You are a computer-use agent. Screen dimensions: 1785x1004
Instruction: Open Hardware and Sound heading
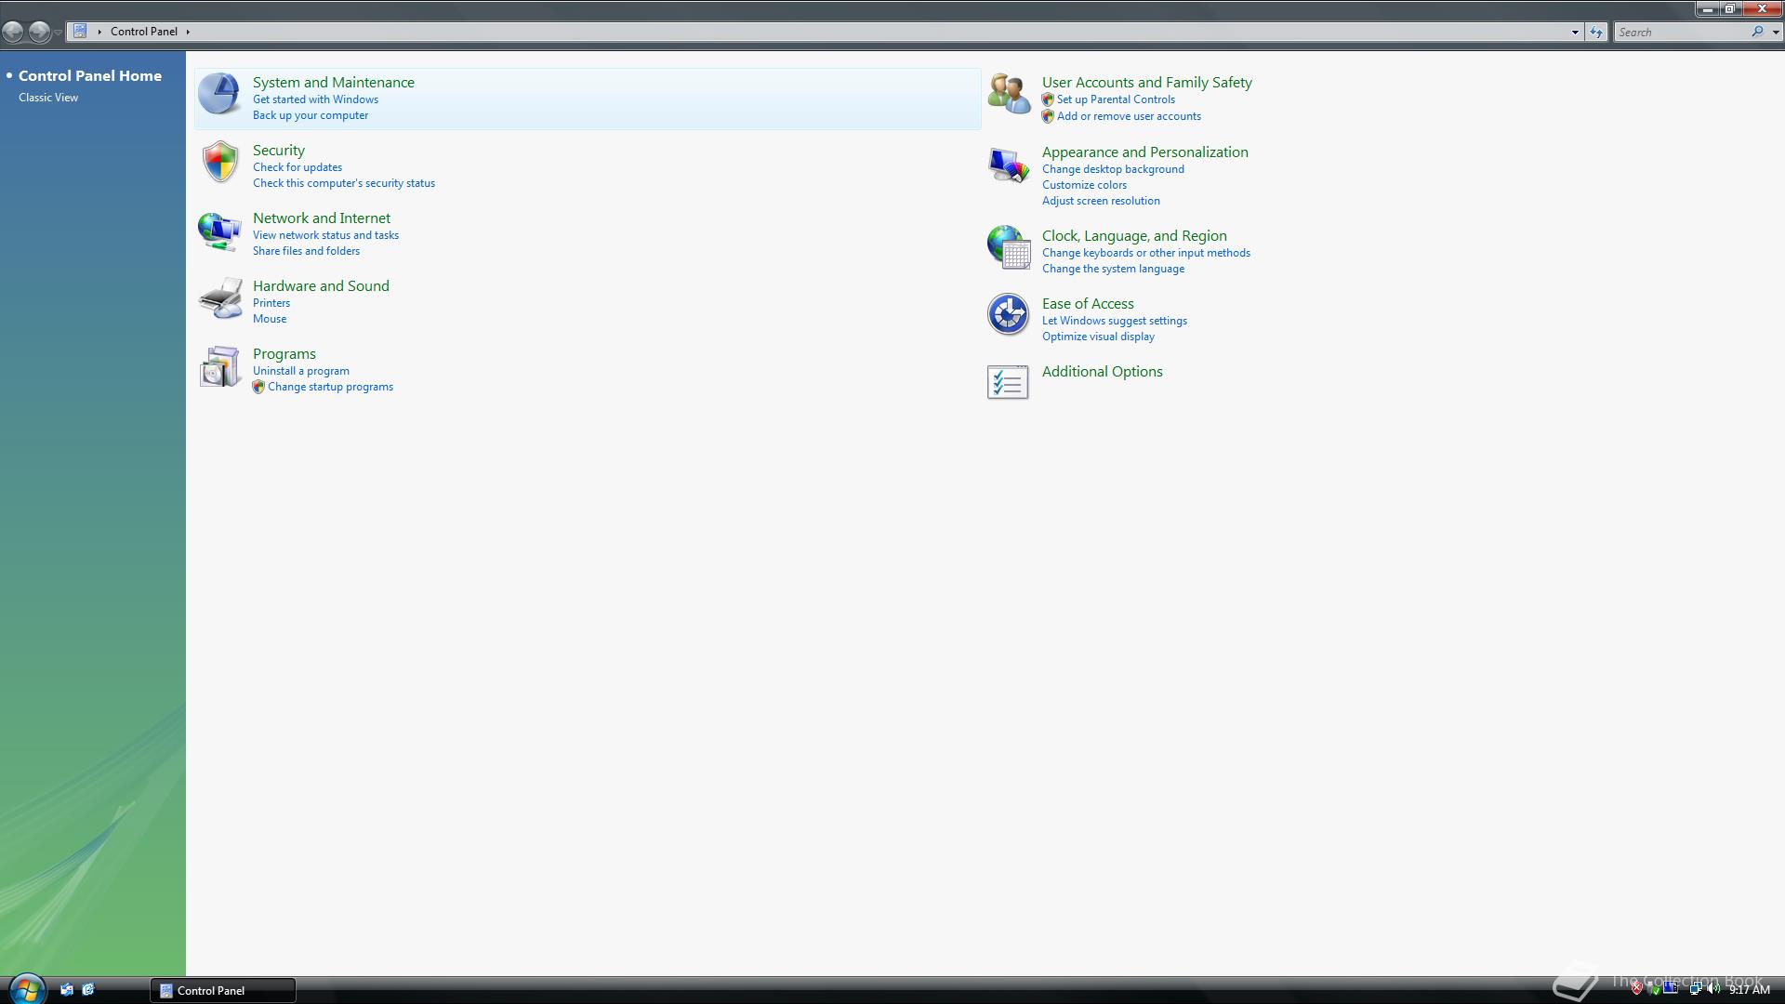pos(321,286)
